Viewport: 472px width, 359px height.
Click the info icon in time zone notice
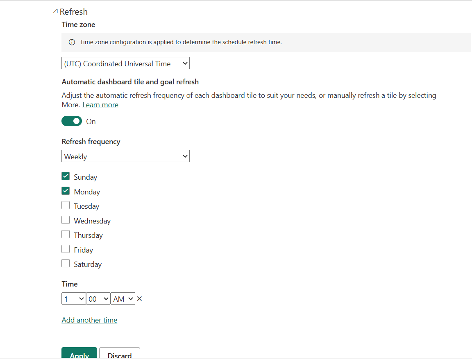coord(72,42)
